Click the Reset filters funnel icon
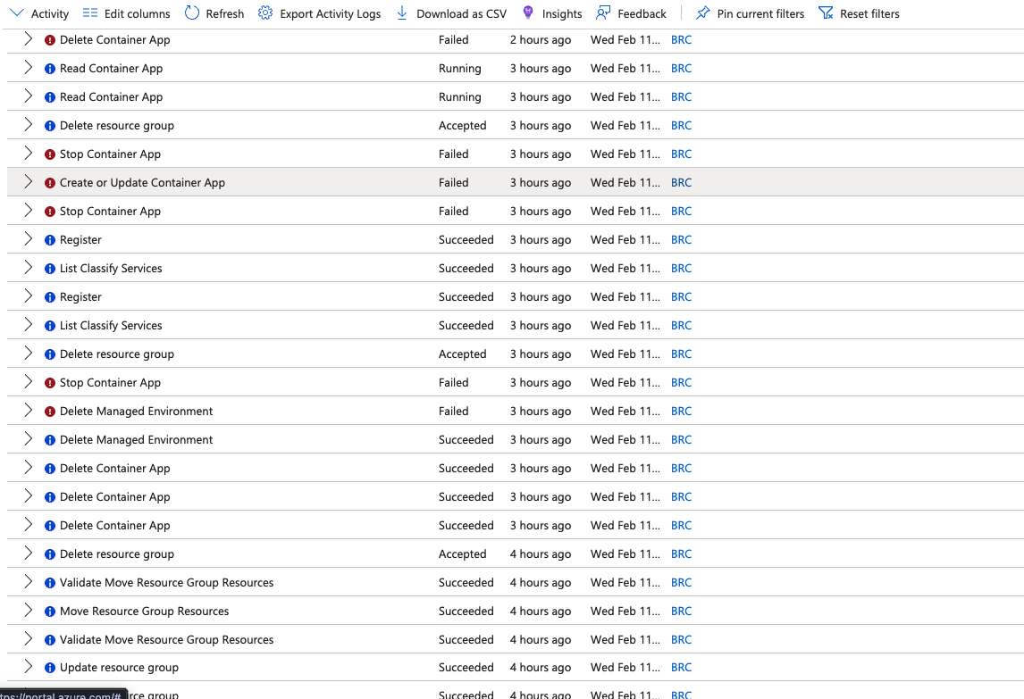1024x699 pixels. 827,13
